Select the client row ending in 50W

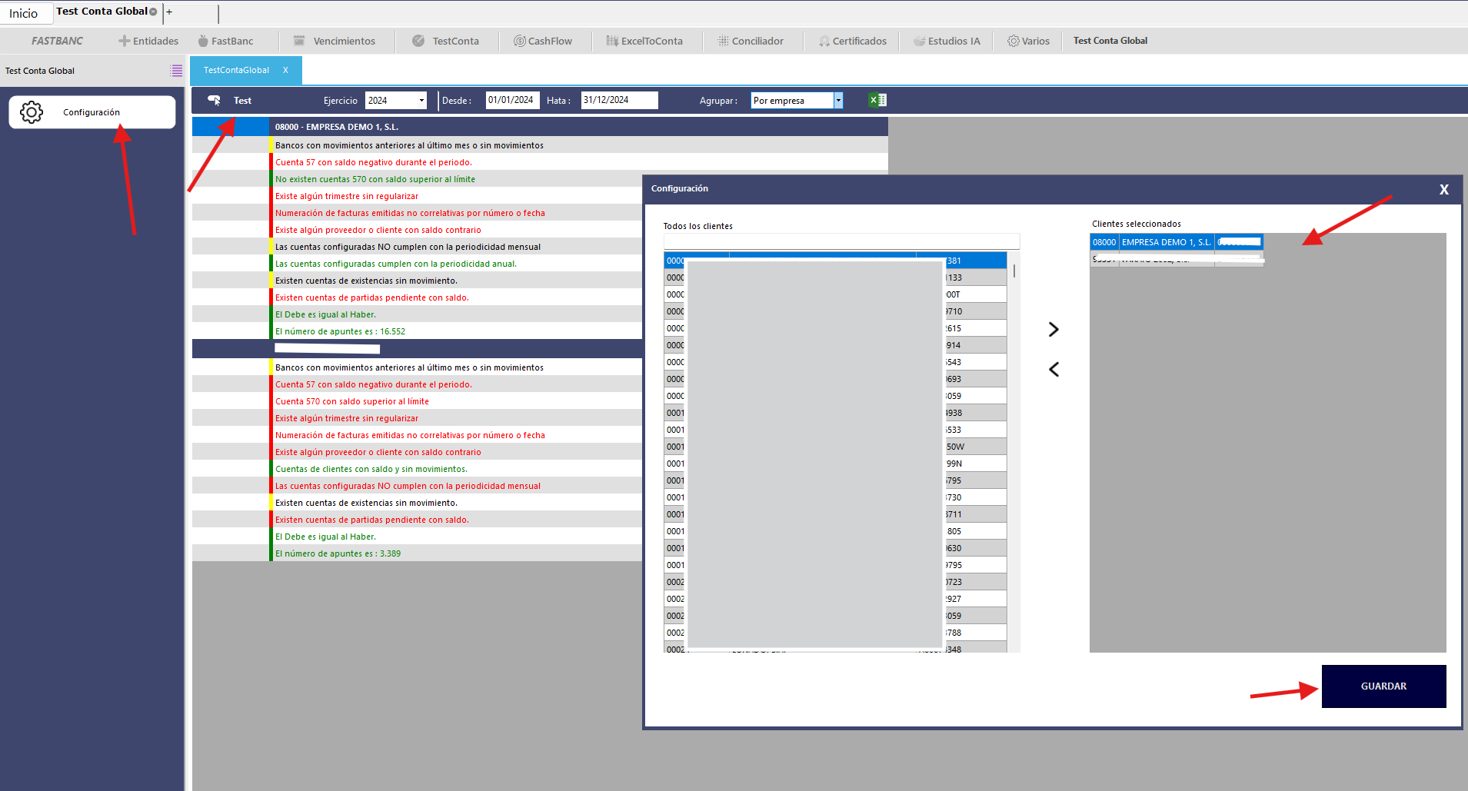[x=835, y=447]
